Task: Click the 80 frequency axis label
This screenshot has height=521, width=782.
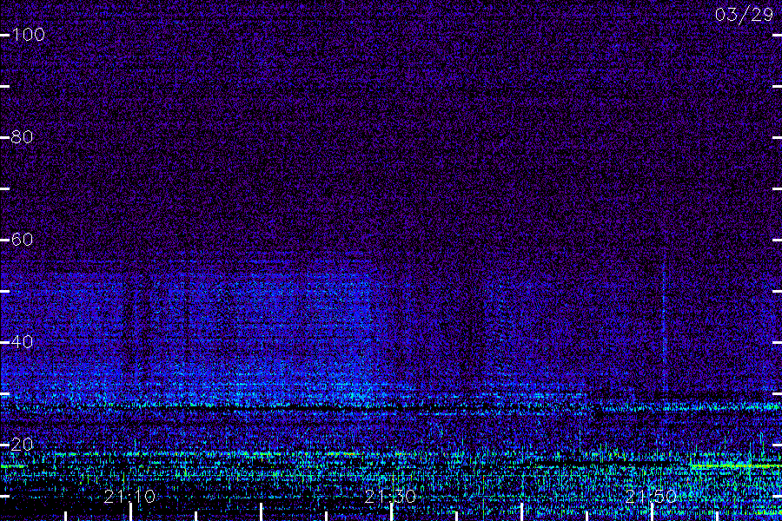Action: point(22,136)
